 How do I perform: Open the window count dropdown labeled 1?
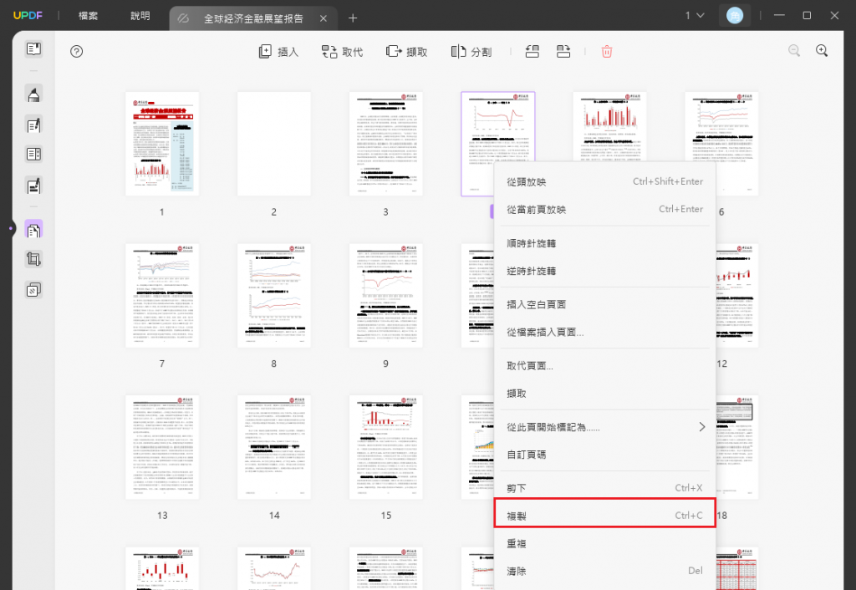tap(695, 16)
